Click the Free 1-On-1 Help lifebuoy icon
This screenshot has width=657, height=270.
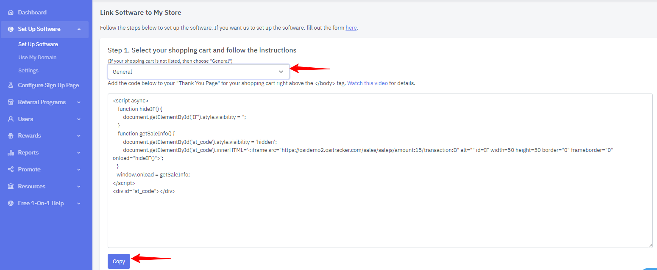pos(11,204)
